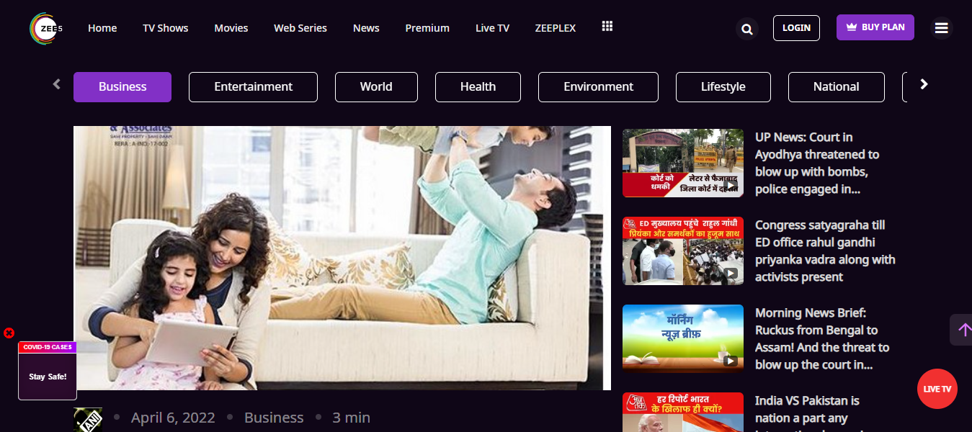Open the Web Series menu
Screen dimensions: 972x432
(x=300, y=28)
